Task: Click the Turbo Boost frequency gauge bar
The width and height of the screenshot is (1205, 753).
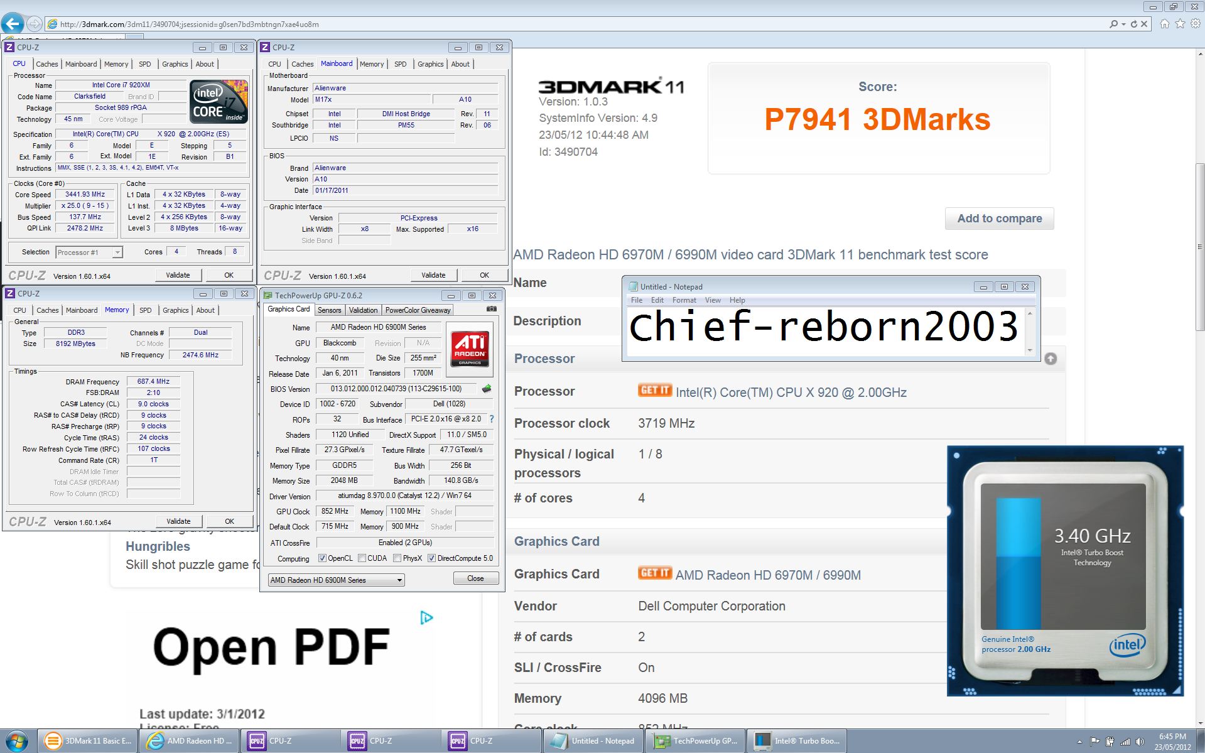Action: (x=1018, y=564)
